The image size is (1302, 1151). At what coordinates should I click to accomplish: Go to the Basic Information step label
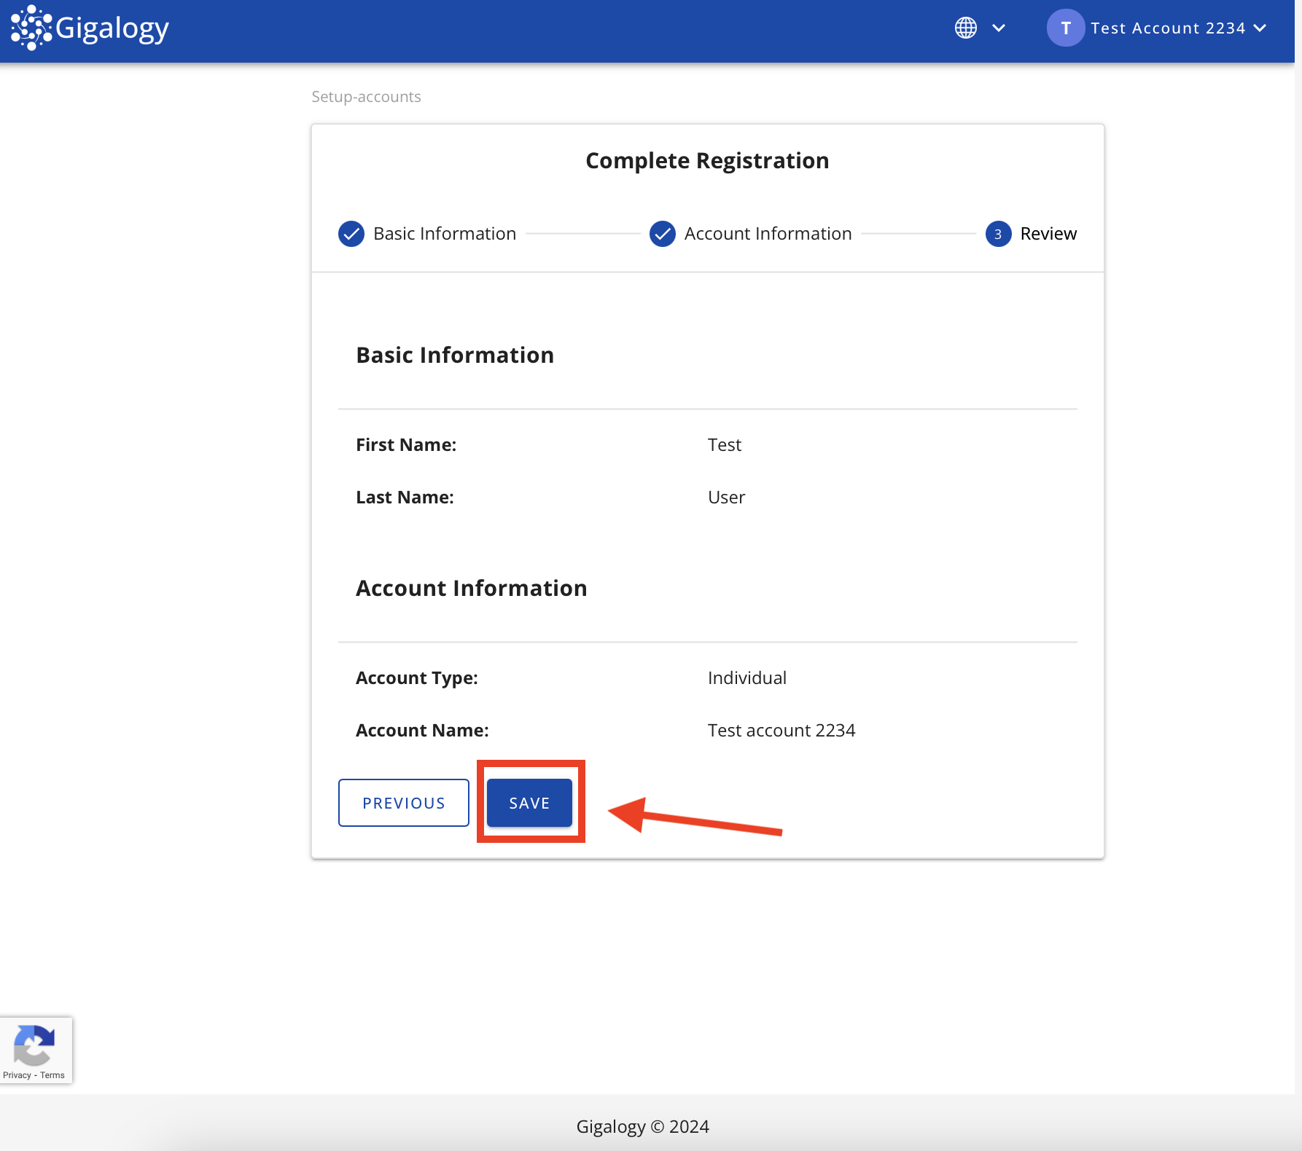pyautogui.click(x=445, y=234)
